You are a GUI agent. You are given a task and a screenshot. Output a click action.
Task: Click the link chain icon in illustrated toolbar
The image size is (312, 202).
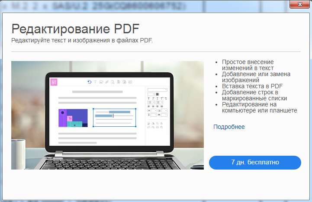click(106, 82)
